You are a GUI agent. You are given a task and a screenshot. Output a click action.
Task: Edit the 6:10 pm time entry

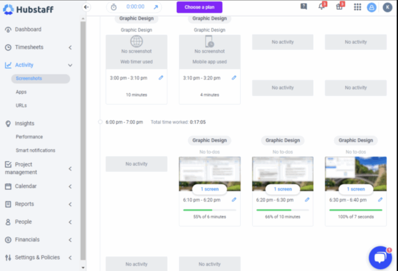[234, 200]
